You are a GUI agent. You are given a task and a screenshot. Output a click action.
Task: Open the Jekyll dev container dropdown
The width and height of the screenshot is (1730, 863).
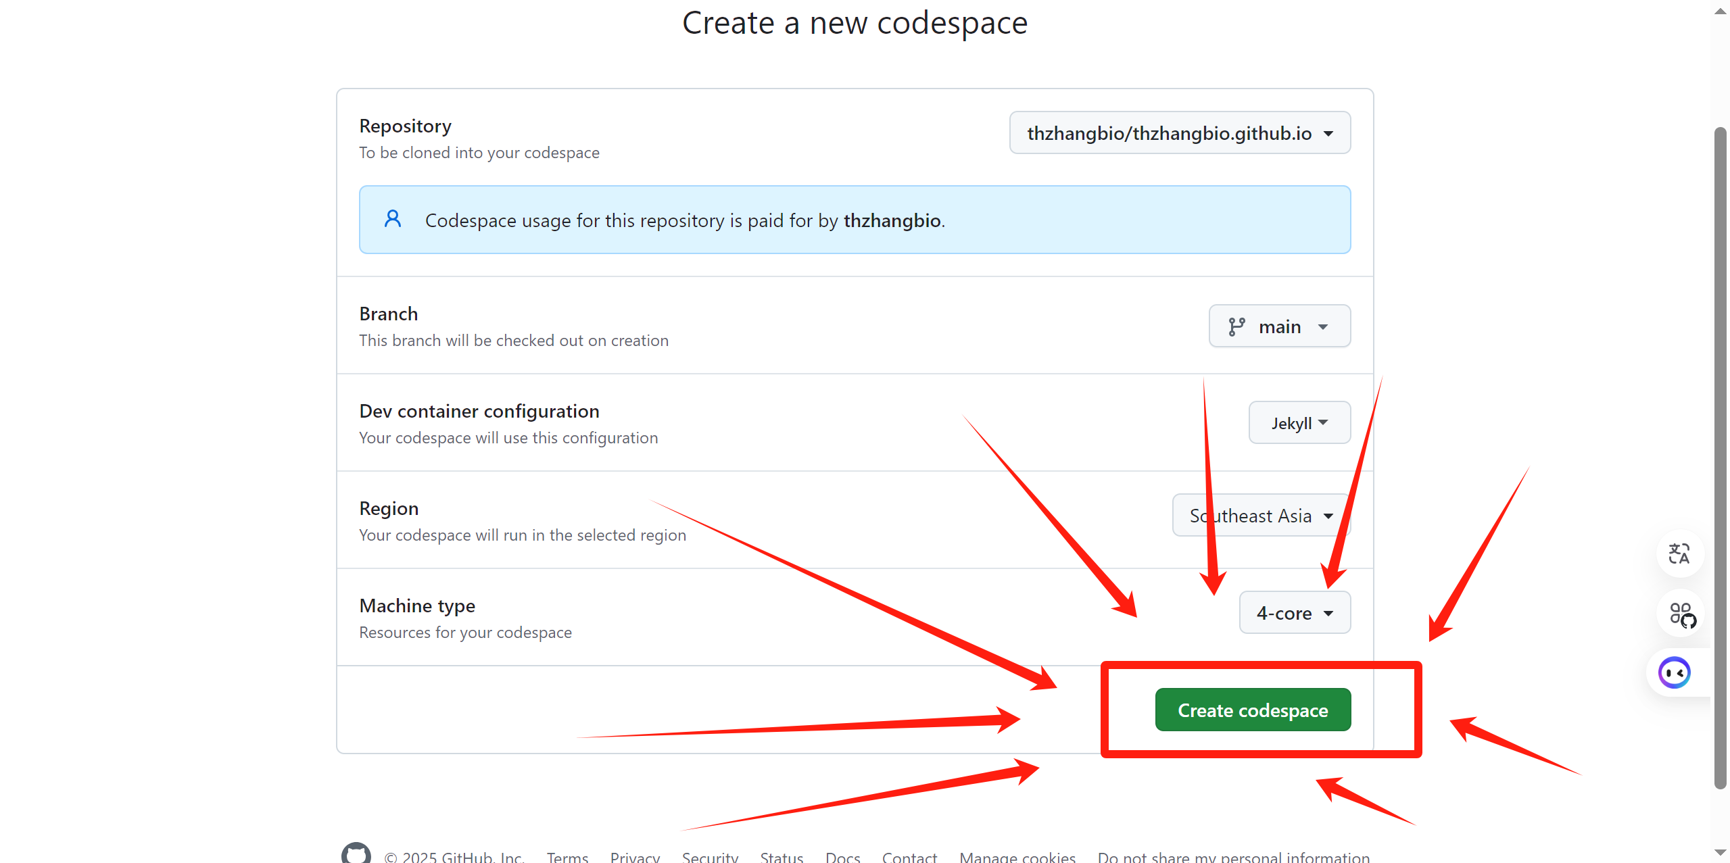(1299, 423)
